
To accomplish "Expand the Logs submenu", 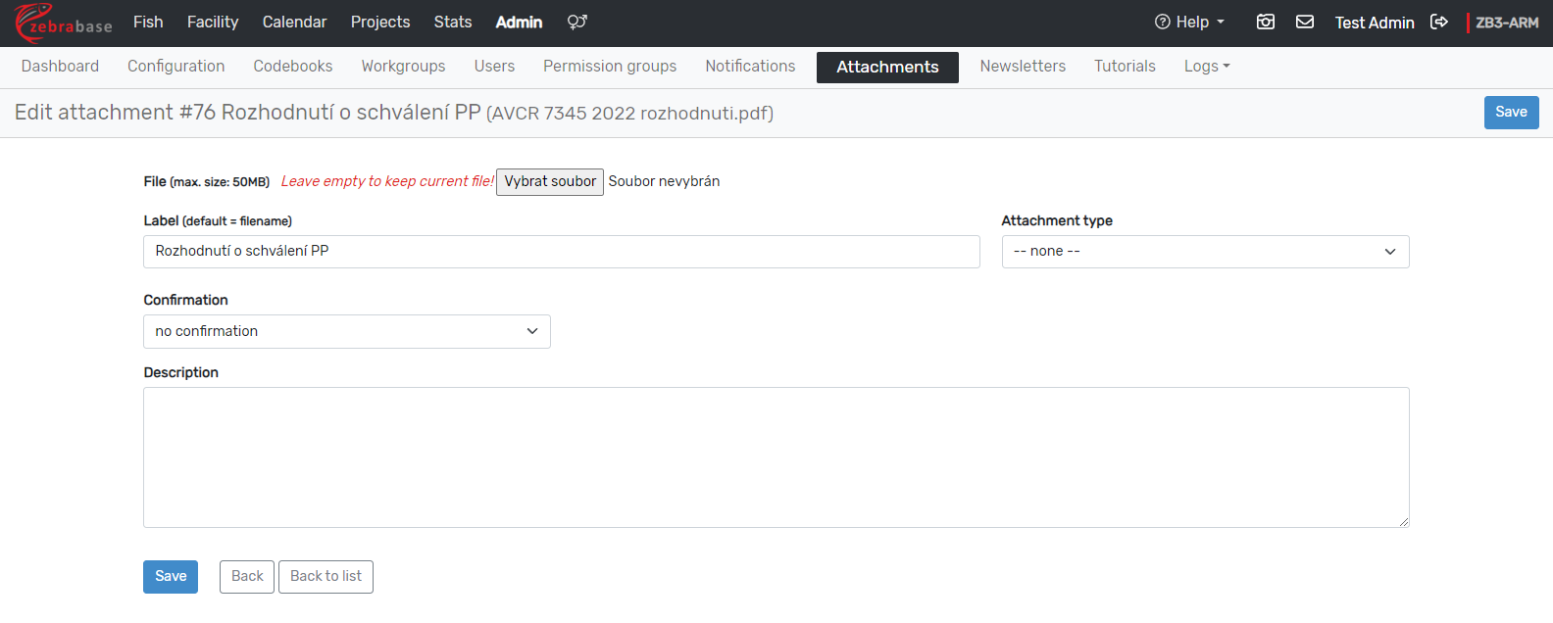I will pos(1206,67).
